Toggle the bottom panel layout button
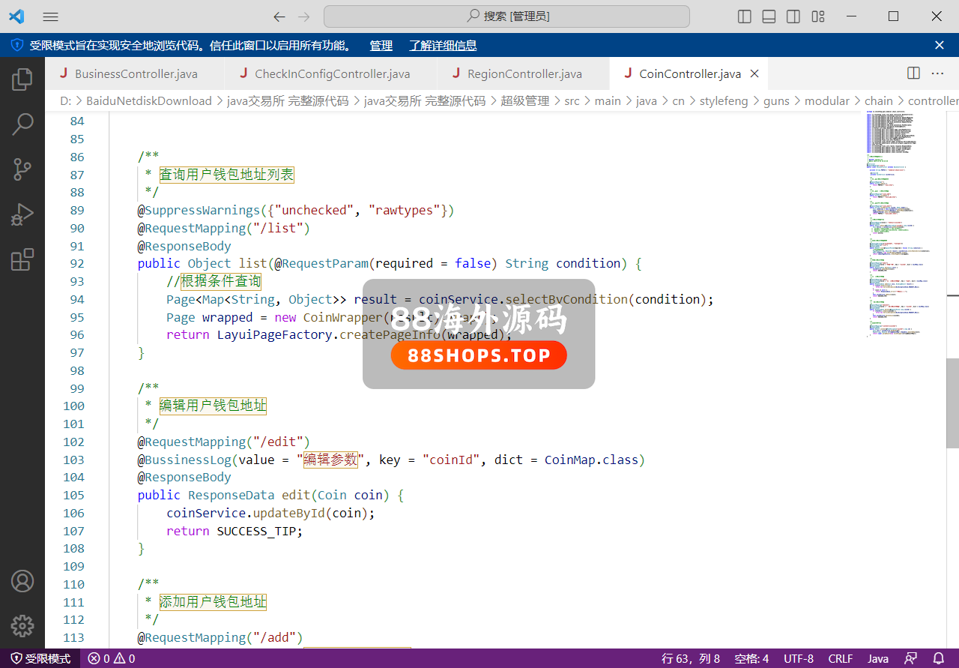 (769, 16)
